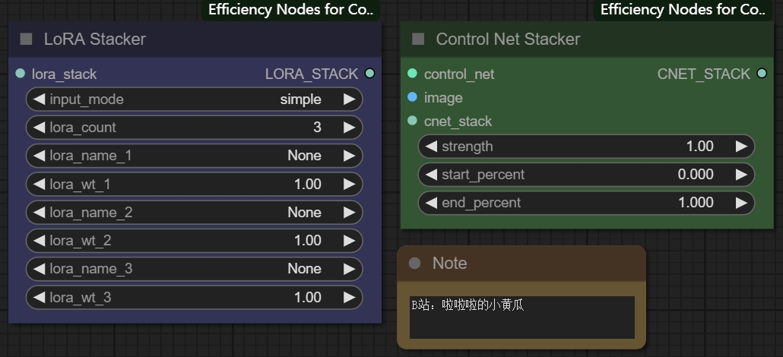This screenshot has height=357, width=783.
Task: Increase lora_count with right arrow
Action: point(349,128)
